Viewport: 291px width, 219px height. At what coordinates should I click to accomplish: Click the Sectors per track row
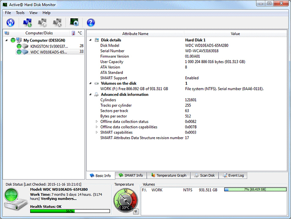click(186, 111)
